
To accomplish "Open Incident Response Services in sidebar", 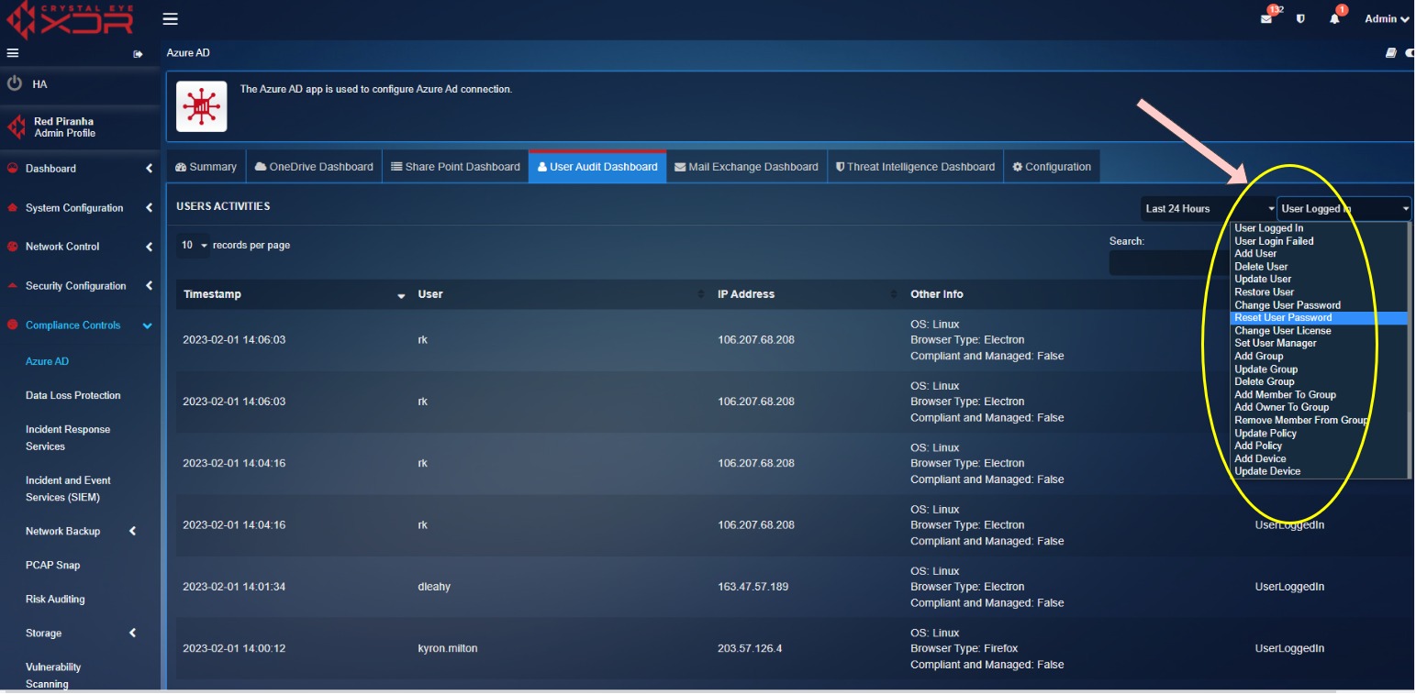I will point(68,437).
